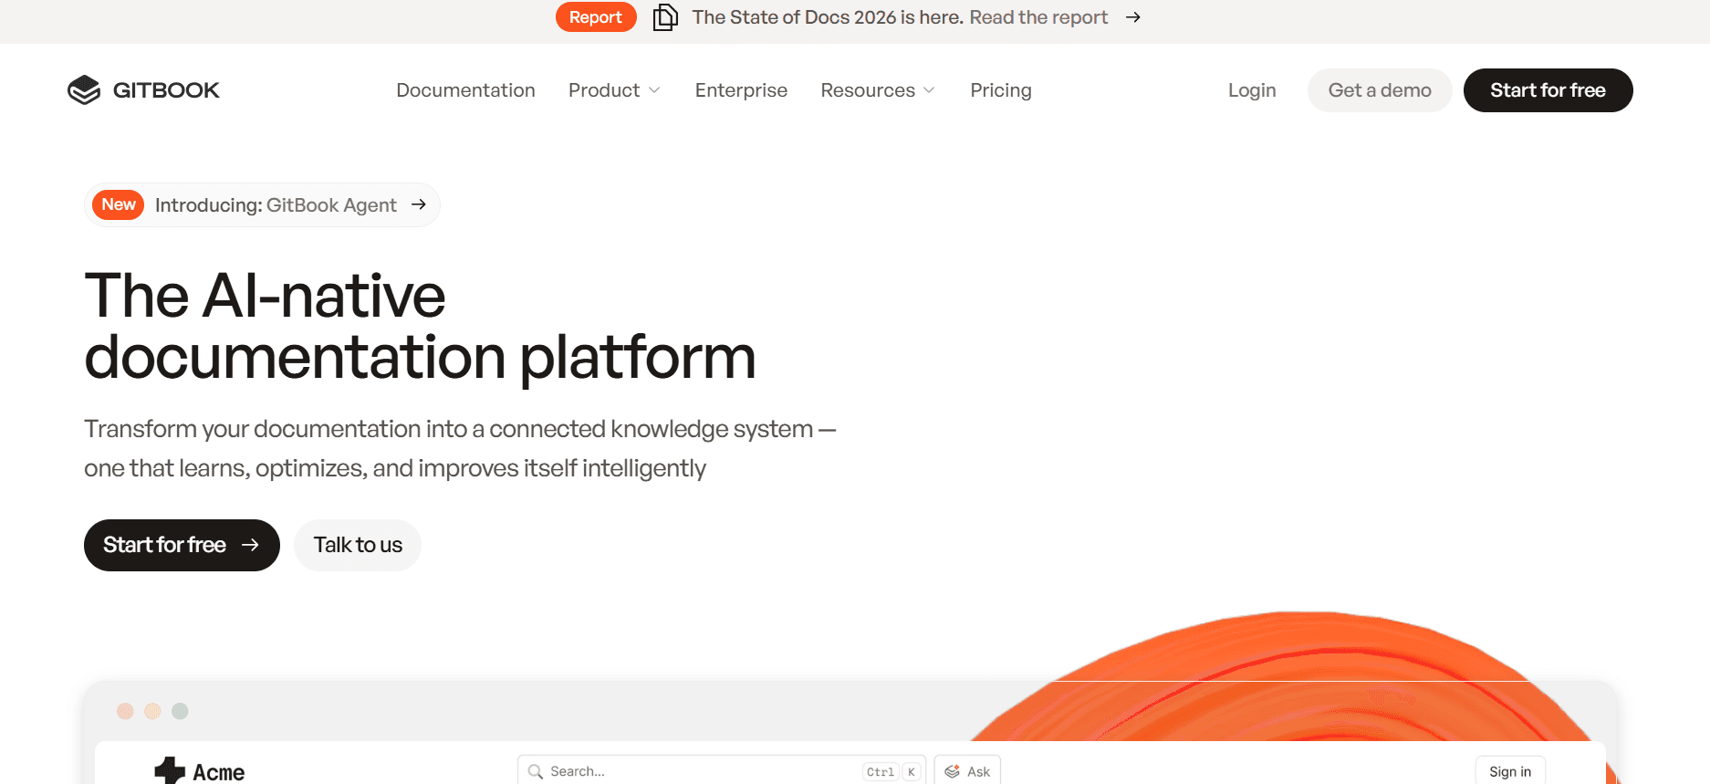The image size is (1710, 784).
Task: Open the Pricing nav item
Action: [1001, 90]
